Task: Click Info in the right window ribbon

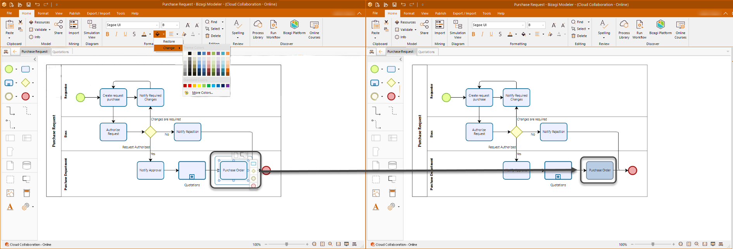Action: pos(401,37)
